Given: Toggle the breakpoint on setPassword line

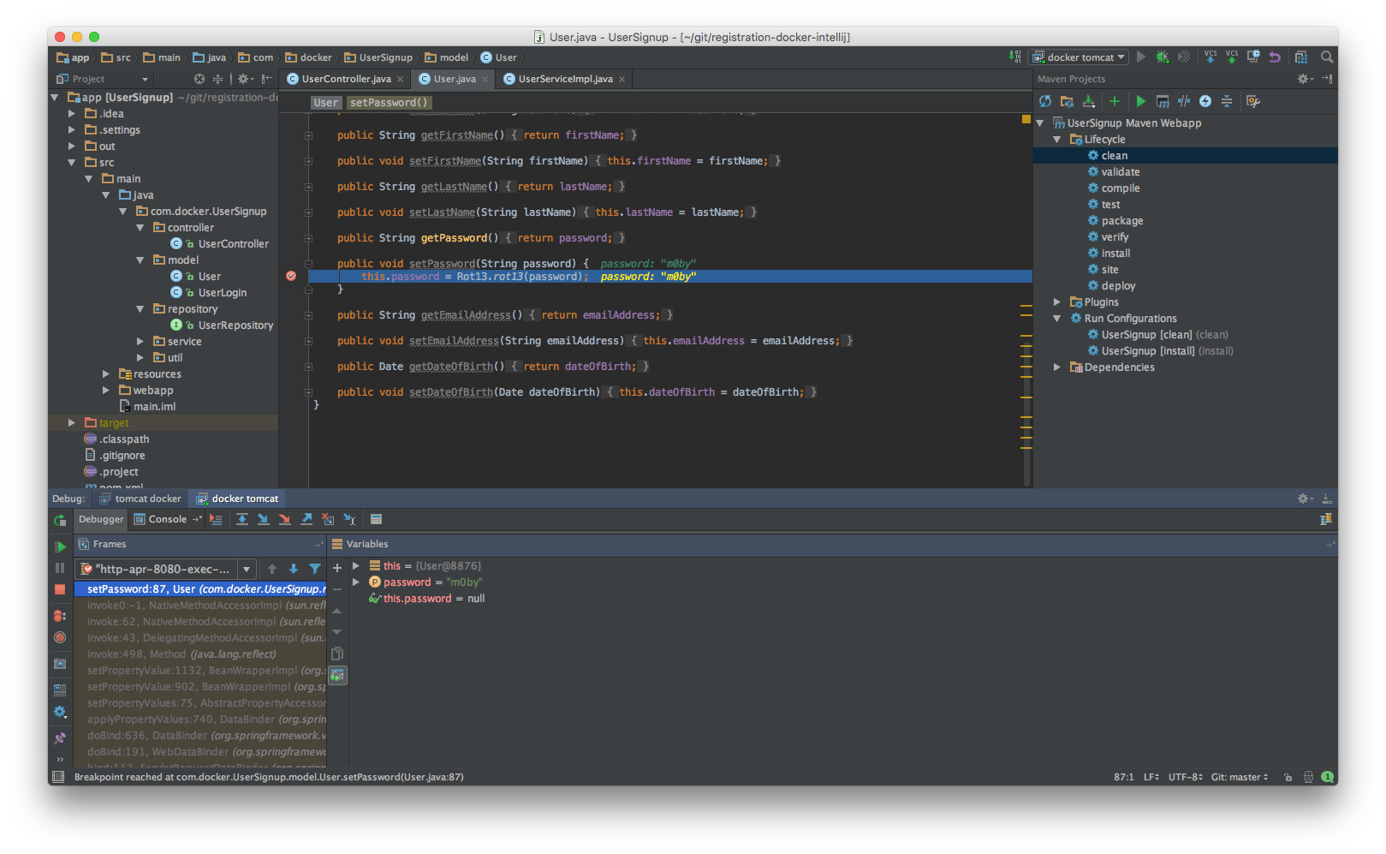Looking at the screenshot, I should 291,276.
